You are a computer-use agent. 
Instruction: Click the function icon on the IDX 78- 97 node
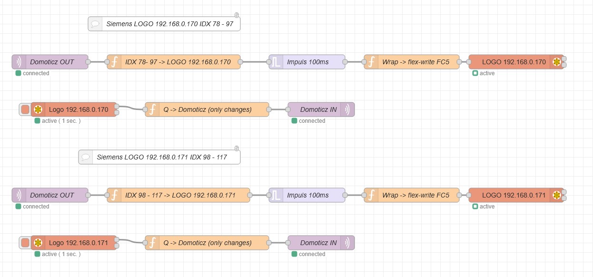click(114, 62)
